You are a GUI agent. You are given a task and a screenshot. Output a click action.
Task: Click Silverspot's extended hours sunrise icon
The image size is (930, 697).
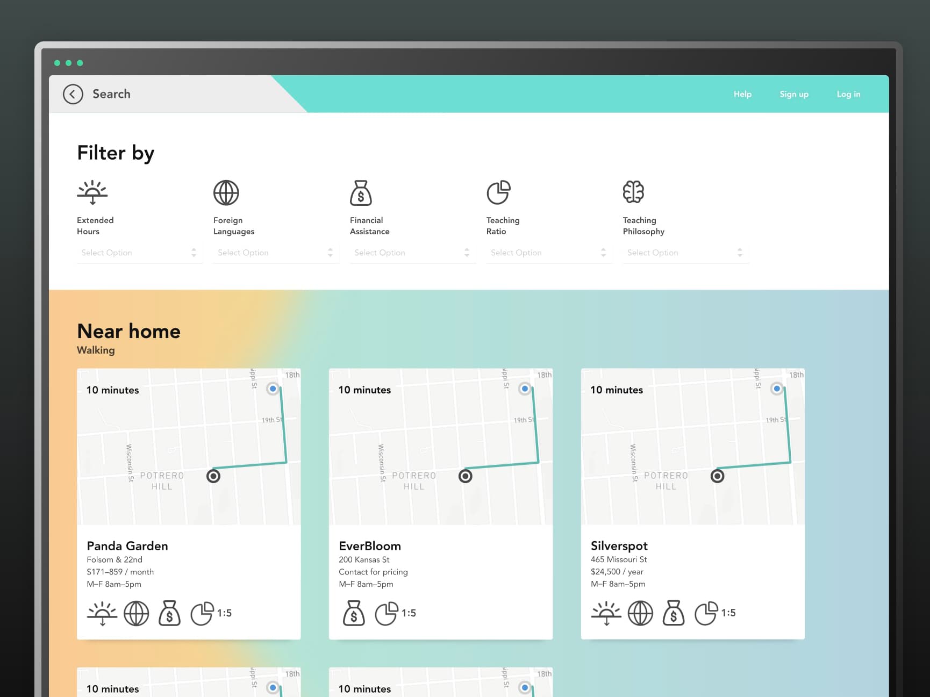(x=606, y=613)
